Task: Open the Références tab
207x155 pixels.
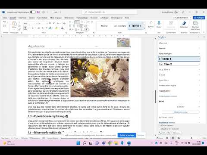Action: click(x=69, y=18)
